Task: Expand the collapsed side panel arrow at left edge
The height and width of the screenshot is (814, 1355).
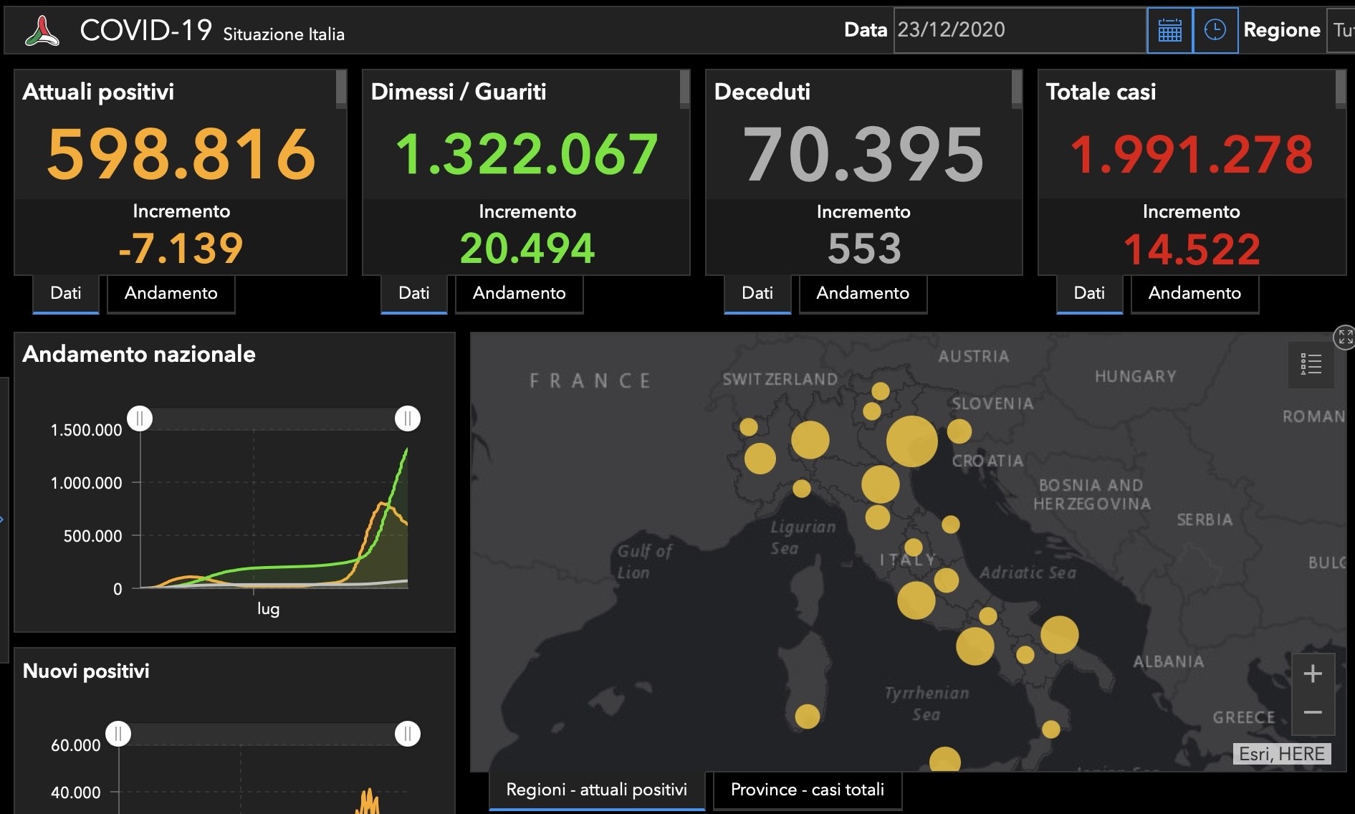Action: pyautogui.click(x=3, y=519)
